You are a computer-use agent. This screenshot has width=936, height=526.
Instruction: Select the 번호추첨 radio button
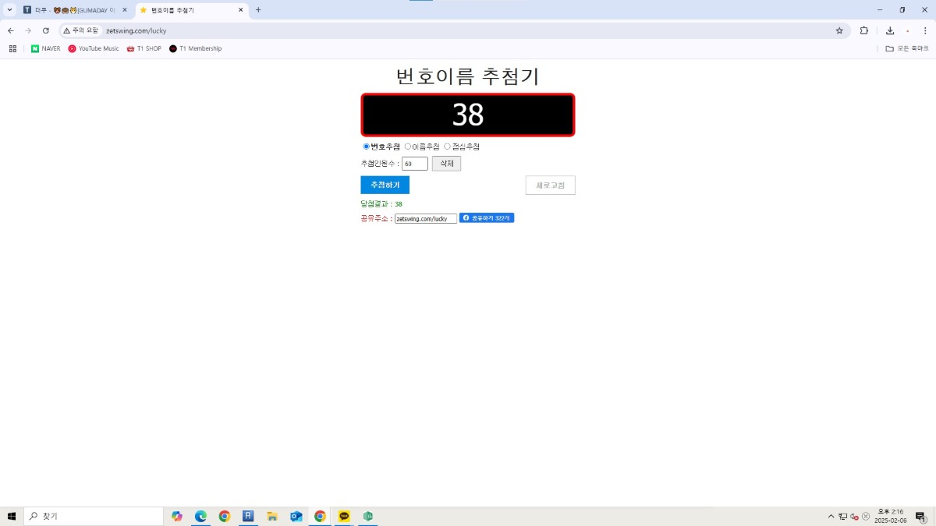point(367,147)
